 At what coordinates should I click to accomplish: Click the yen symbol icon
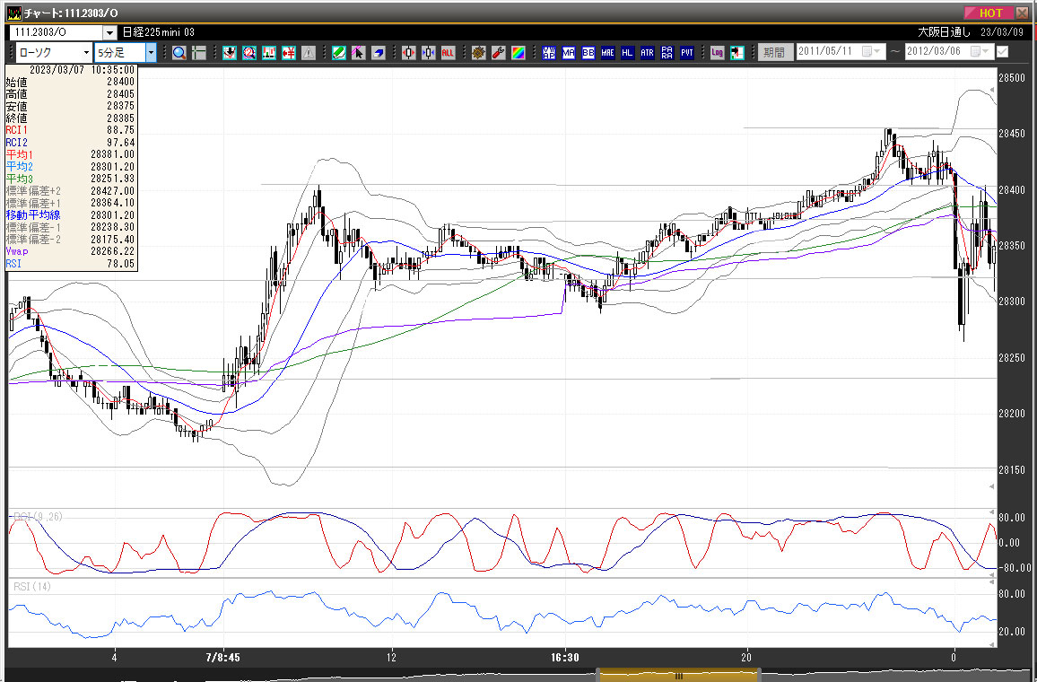(x=288, y=53)
